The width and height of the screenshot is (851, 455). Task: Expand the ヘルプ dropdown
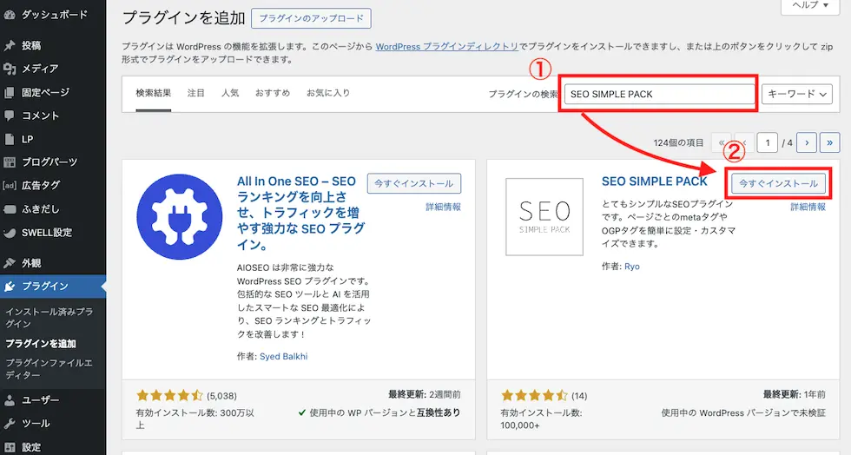[x=809, y=5]
